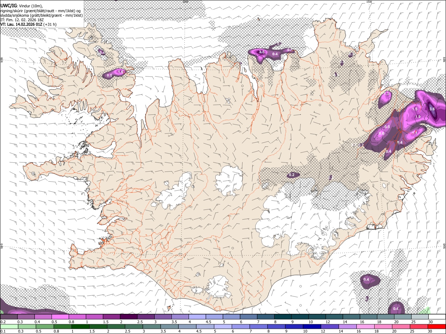Viewport: 446px width, 334px height.
Task: Click the "UWC/IG: Vindur (10m)," title line
Action: [x=22, y=6]
